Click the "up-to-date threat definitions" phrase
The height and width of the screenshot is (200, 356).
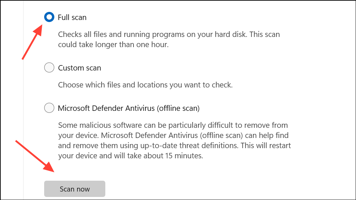tap(189, 146)
